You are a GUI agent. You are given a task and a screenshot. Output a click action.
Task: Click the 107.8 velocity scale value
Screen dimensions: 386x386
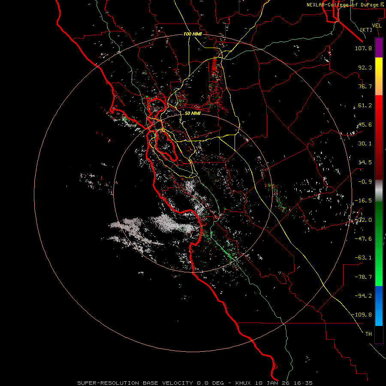363,48
